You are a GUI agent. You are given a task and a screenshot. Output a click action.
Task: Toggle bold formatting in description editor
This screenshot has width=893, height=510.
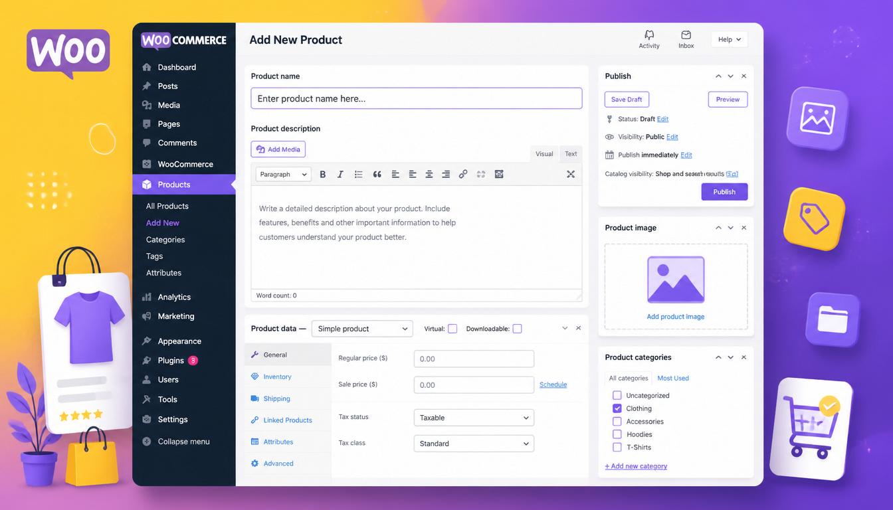click(x=323, y=174)
